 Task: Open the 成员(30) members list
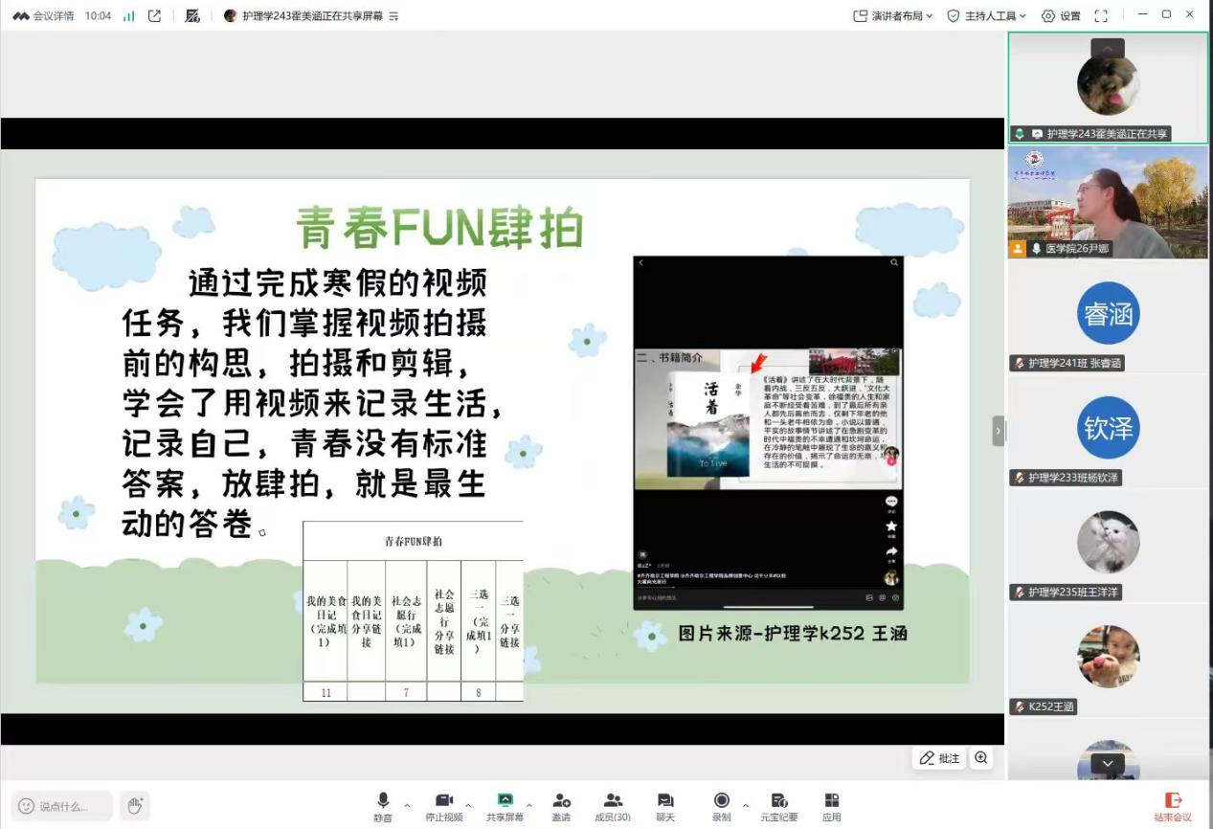(613, 806)
